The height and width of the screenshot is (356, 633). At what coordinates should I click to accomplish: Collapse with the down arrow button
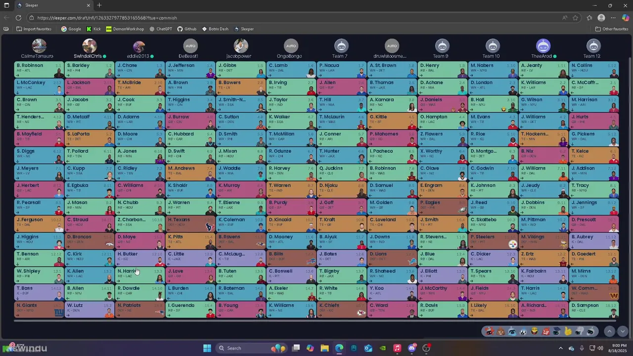pos(623,331)
